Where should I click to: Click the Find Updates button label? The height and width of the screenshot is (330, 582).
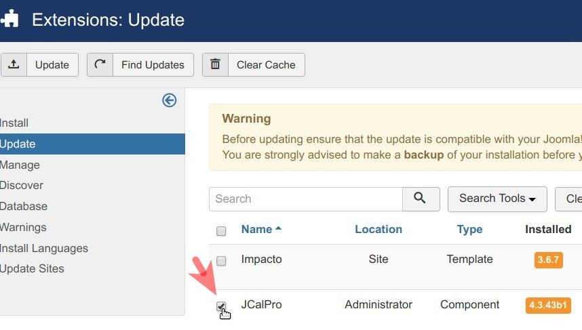(x=153, y=65)
